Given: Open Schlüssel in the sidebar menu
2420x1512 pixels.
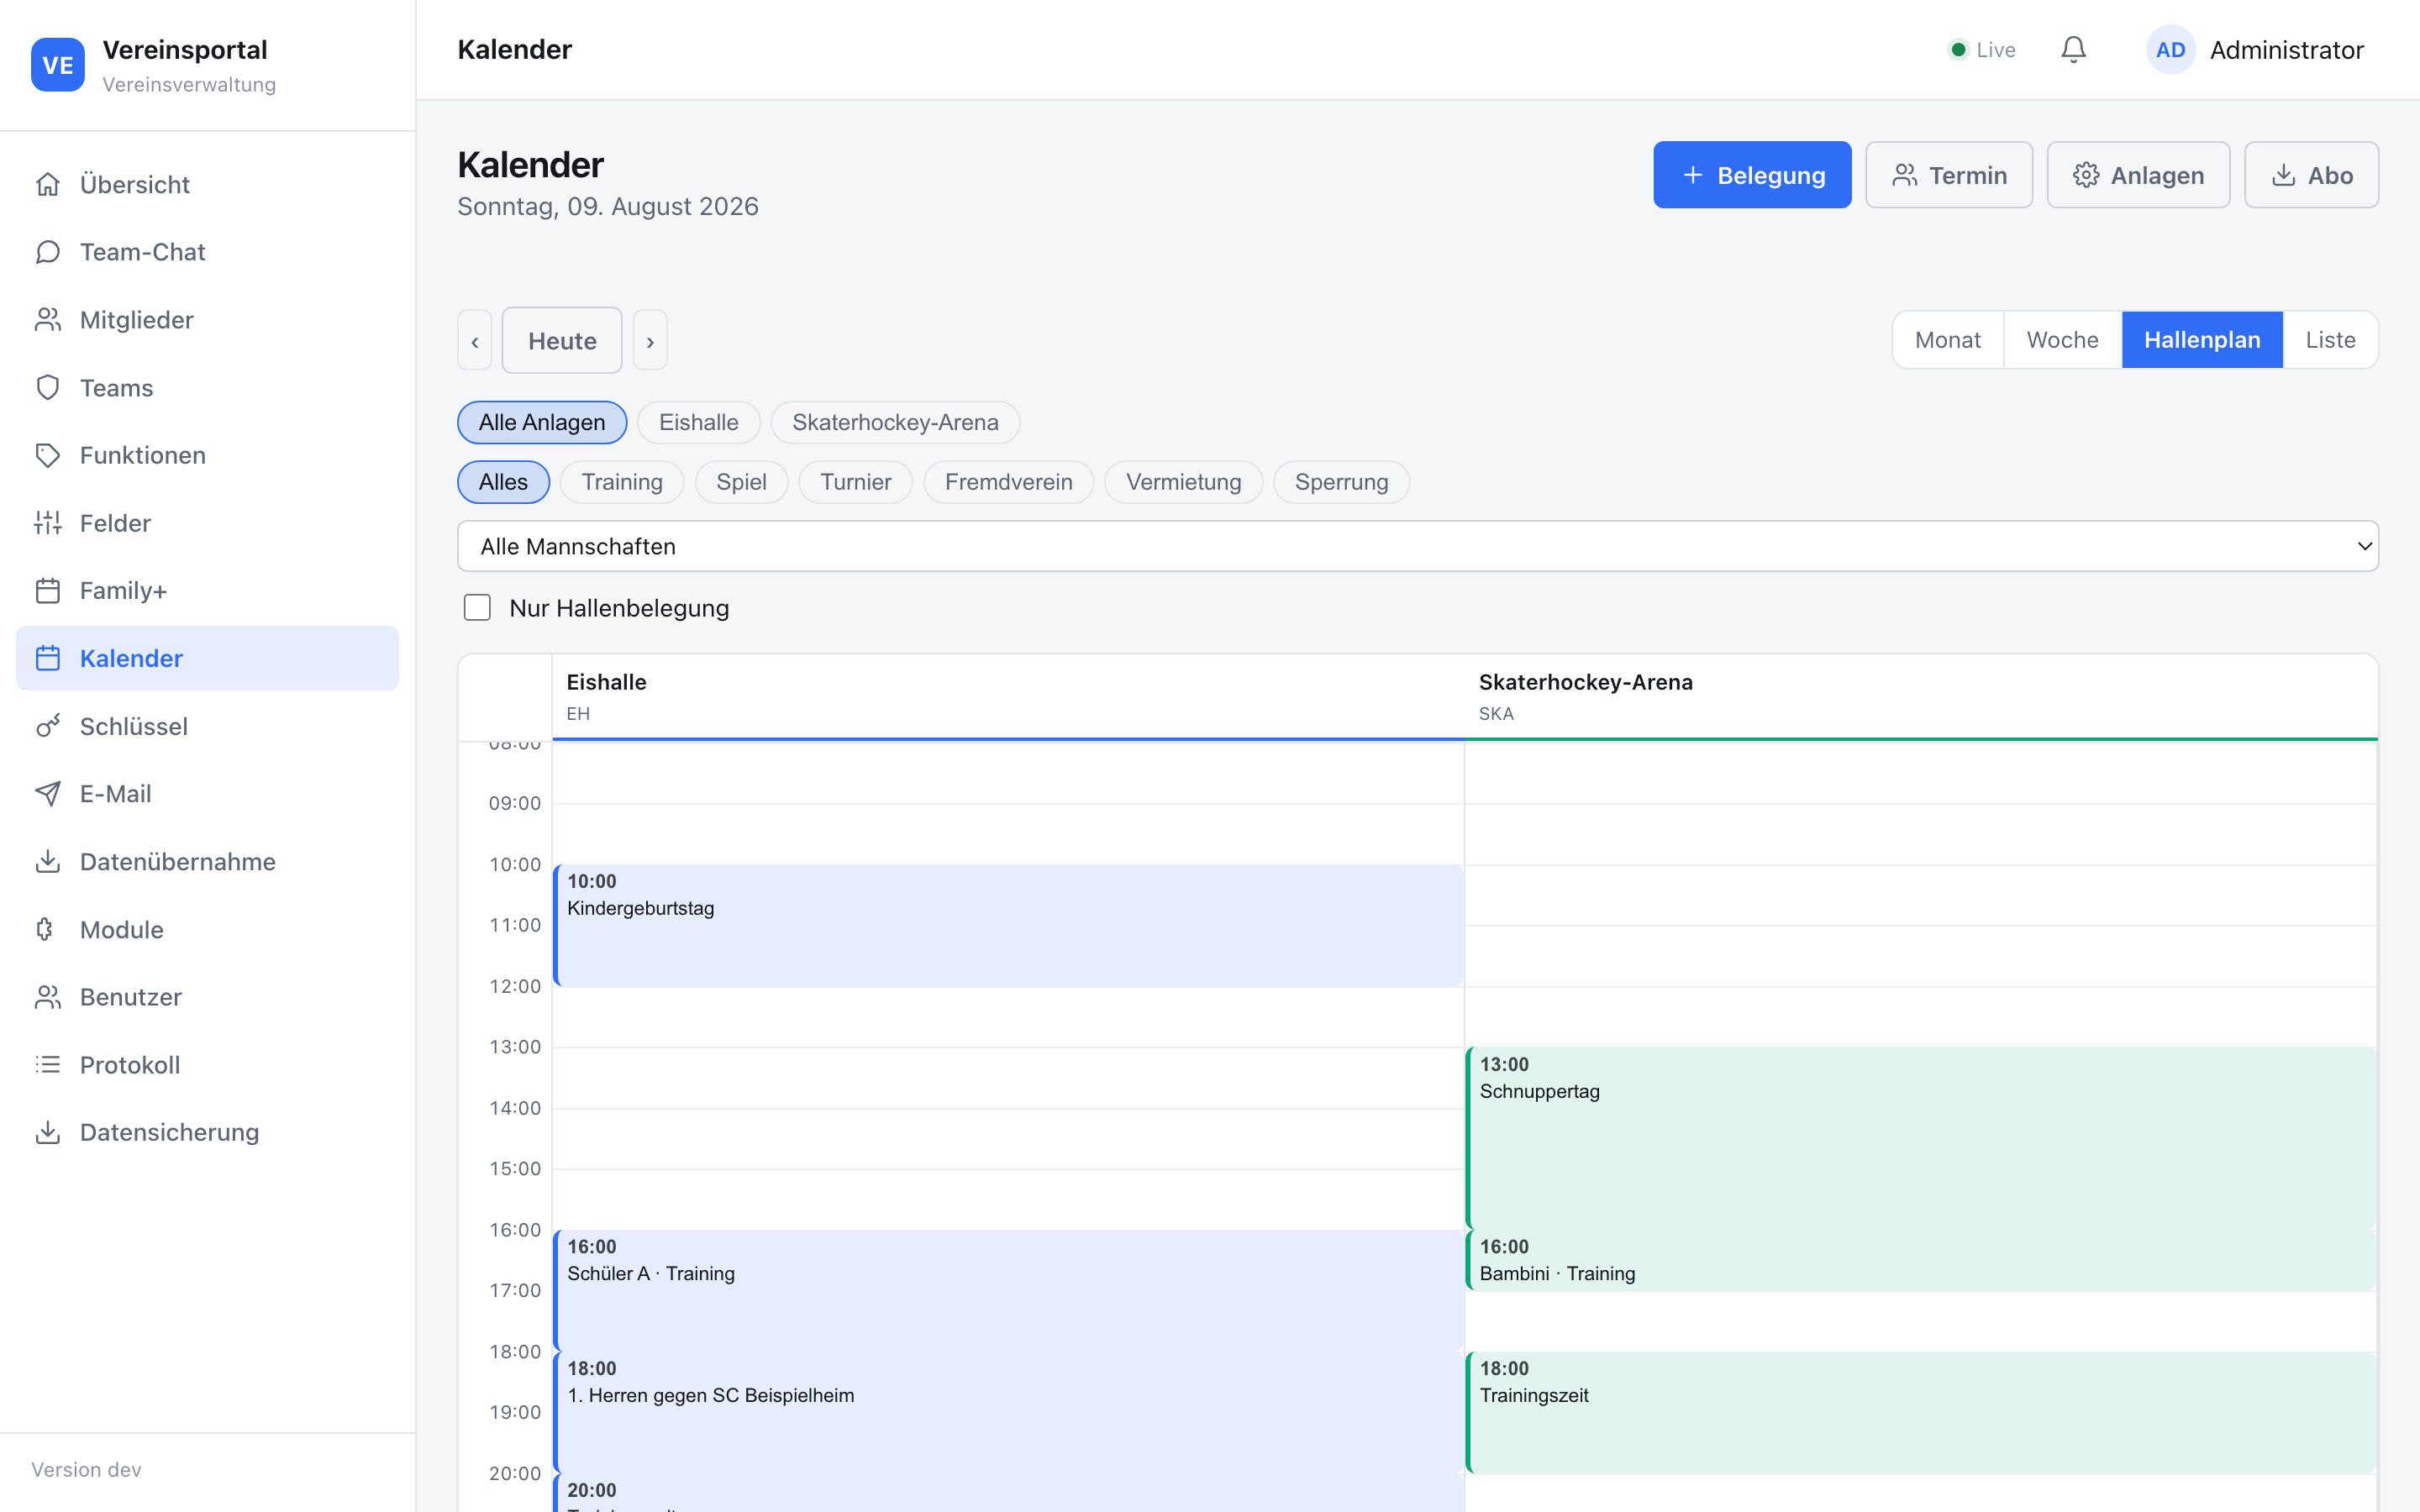Looking at the screenshot, I should (x=208, y=726).
